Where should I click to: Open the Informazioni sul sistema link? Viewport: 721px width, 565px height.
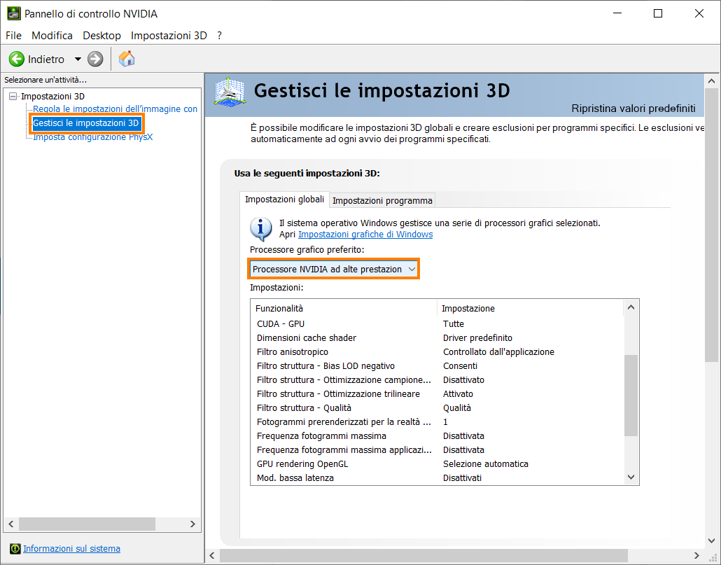(71, 549)
